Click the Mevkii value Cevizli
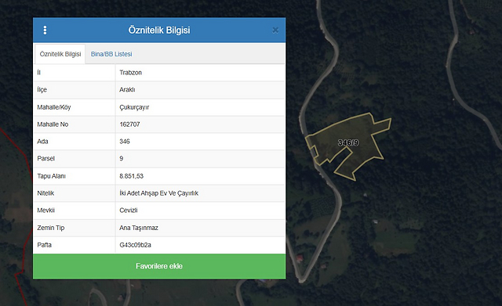 pos(129,211)
